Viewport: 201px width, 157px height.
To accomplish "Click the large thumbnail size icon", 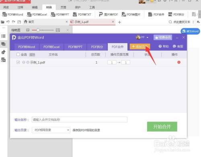I will (58, 30).
